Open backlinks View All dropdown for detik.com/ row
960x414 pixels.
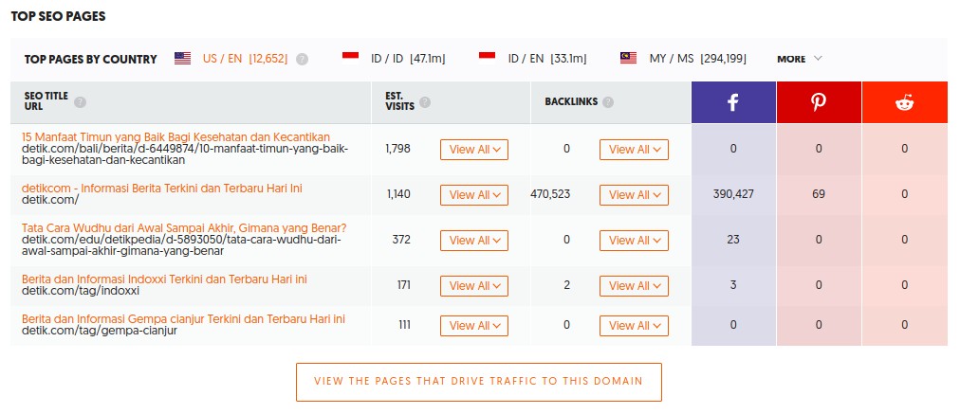634,195
